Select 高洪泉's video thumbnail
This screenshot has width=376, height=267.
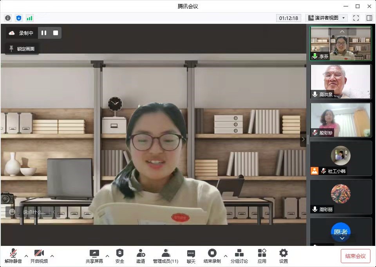pyautogui.click(x=341, y=82)
